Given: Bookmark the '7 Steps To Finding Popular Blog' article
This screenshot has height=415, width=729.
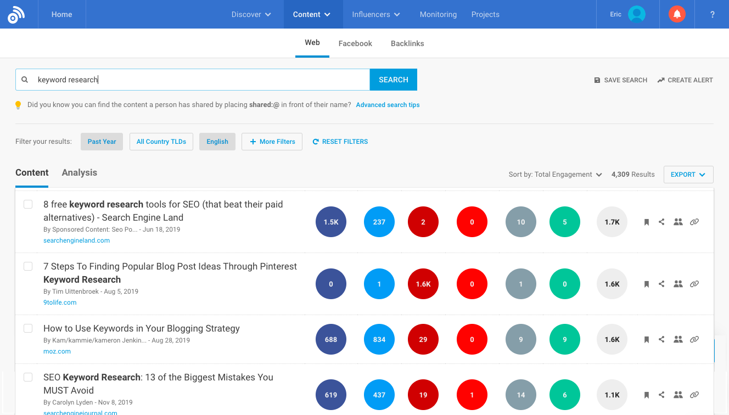Looking at the screenshot, I should point(647,284).
